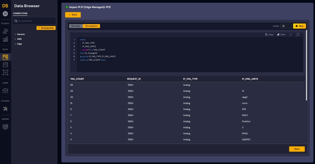Image resolution: width=315 pixels, height=164 pixels.
Task: Expand the Edge connections group
Action: pyautogui.click(x=19, y=44)
